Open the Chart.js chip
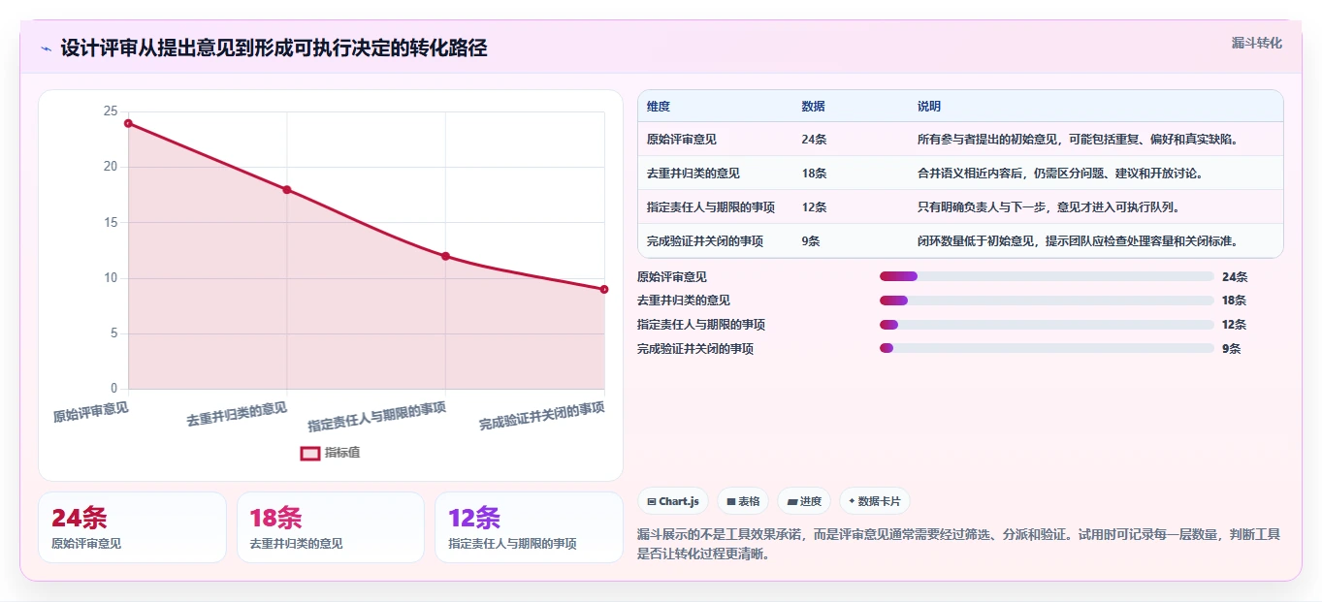The image size is (1322, 602). (x=673, y=501)
